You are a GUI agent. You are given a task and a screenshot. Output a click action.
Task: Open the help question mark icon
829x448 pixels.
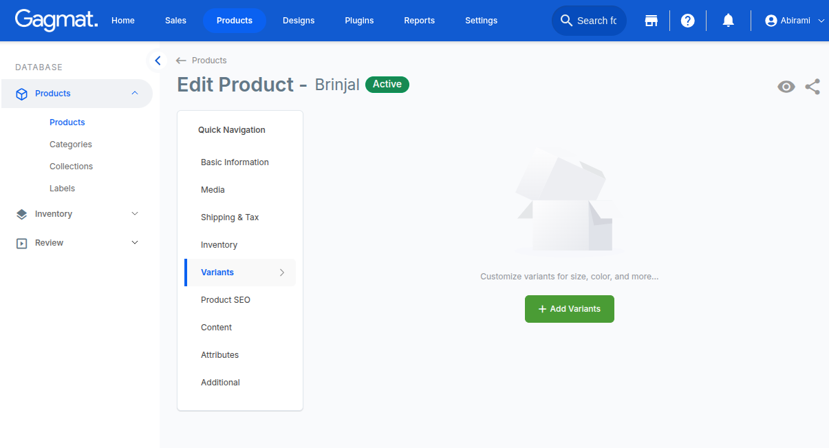[687, 21]
